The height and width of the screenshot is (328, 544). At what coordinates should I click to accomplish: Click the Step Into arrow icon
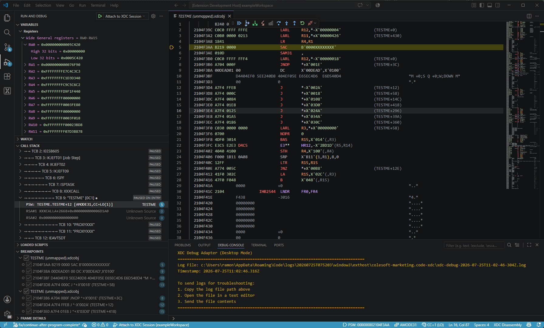tap(287, 23)
